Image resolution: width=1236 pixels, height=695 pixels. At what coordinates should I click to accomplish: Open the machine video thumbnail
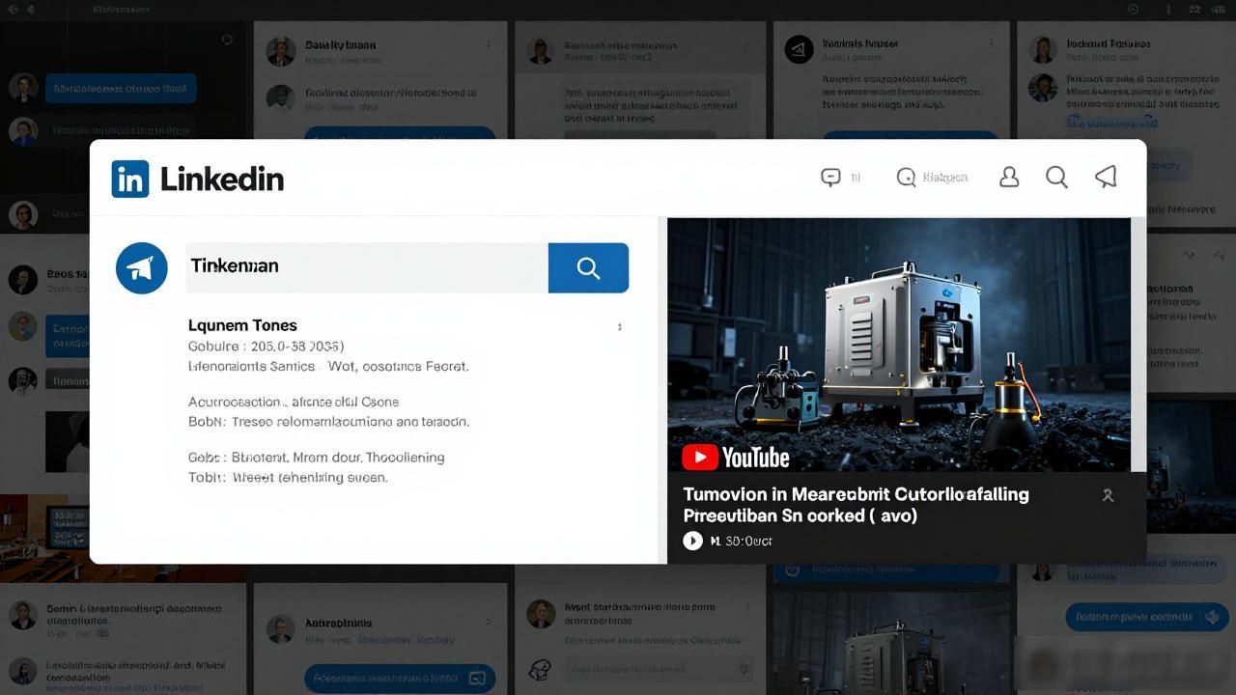click(x=898, y=345)
